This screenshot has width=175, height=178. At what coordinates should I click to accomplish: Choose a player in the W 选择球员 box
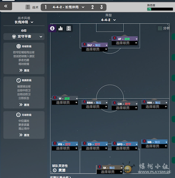[x=65, y=103]
